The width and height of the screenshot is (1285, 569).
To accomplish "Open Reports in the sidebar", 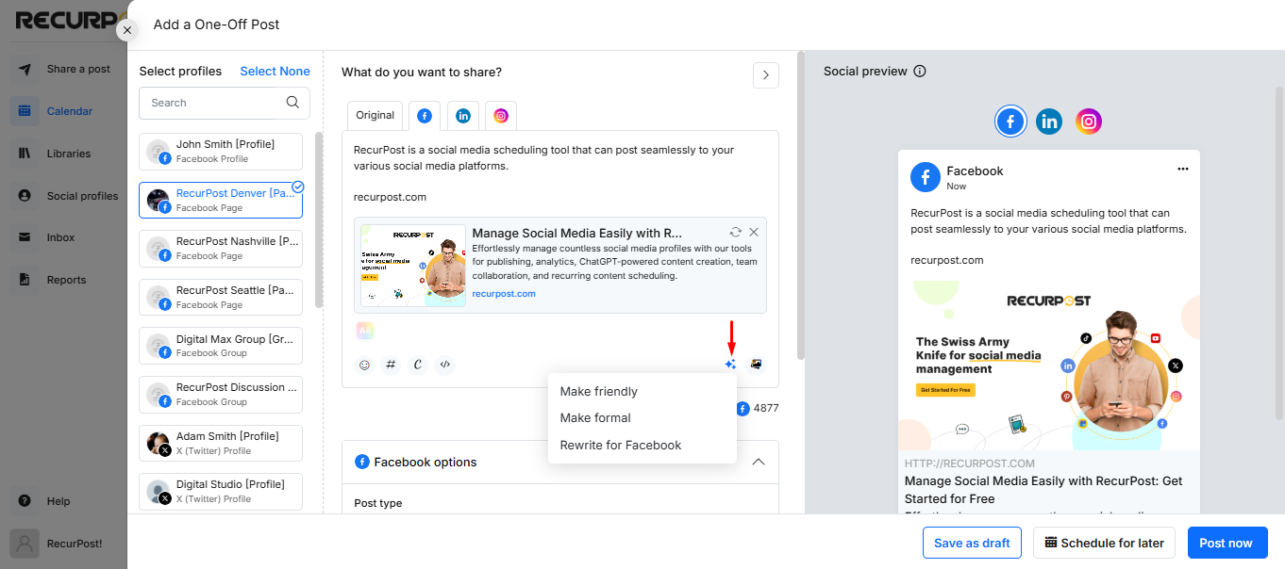I will point(63,280).
